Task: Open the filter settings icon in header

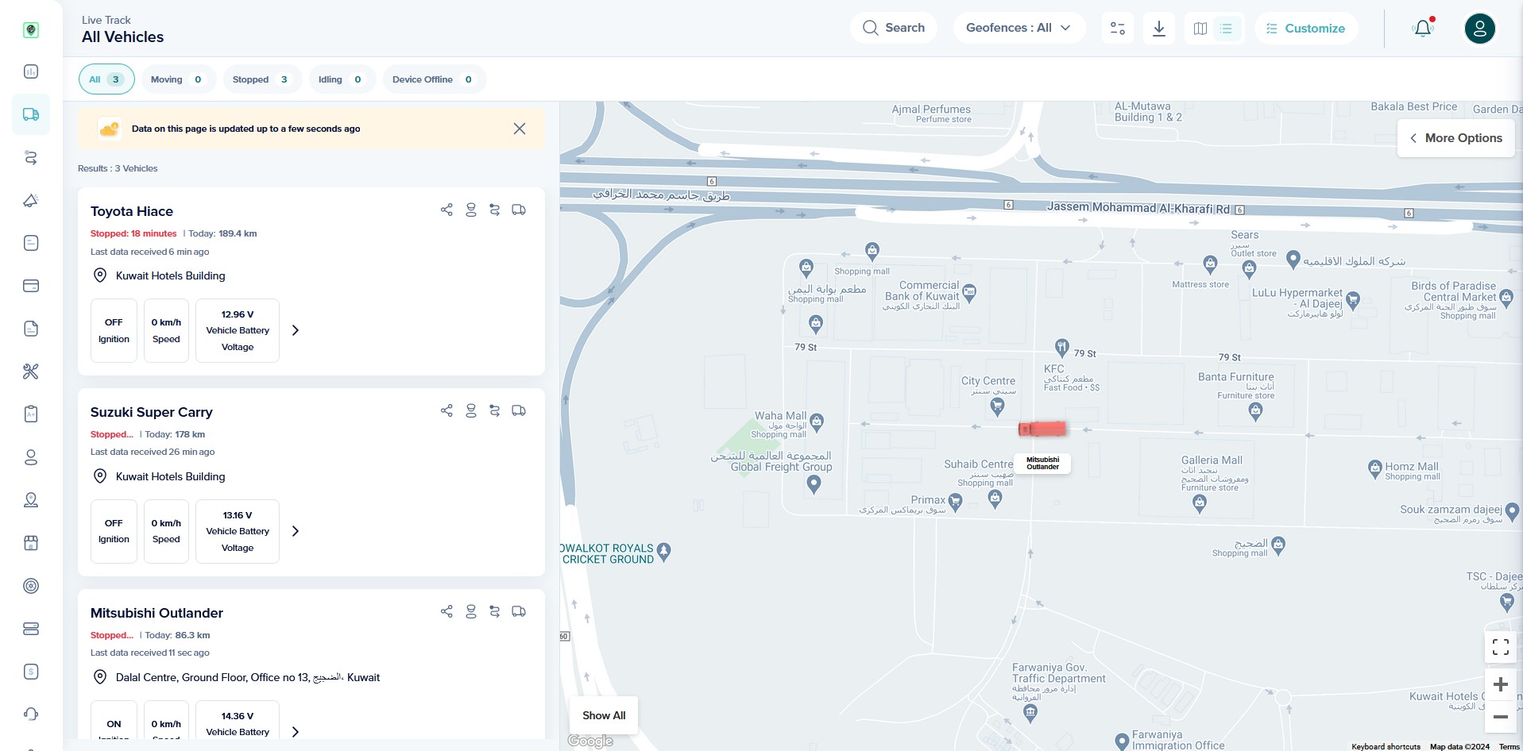Action: 1118,28
